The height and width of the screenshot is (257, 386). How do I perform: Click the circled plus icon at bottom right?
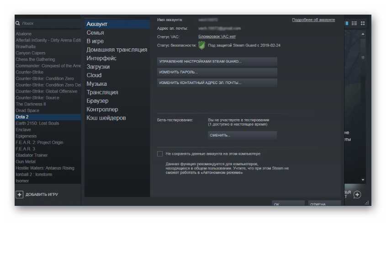coord(357,194)
